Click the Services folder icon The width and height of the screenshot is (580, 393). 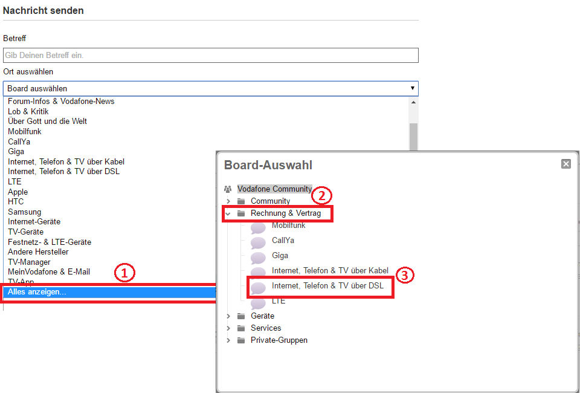[241, 329]
